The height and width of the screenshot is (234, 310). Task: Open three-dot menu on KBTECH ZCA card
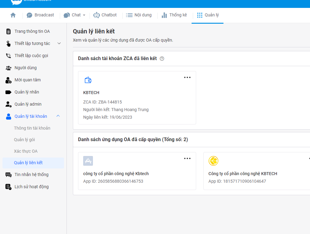click(187, 77)
